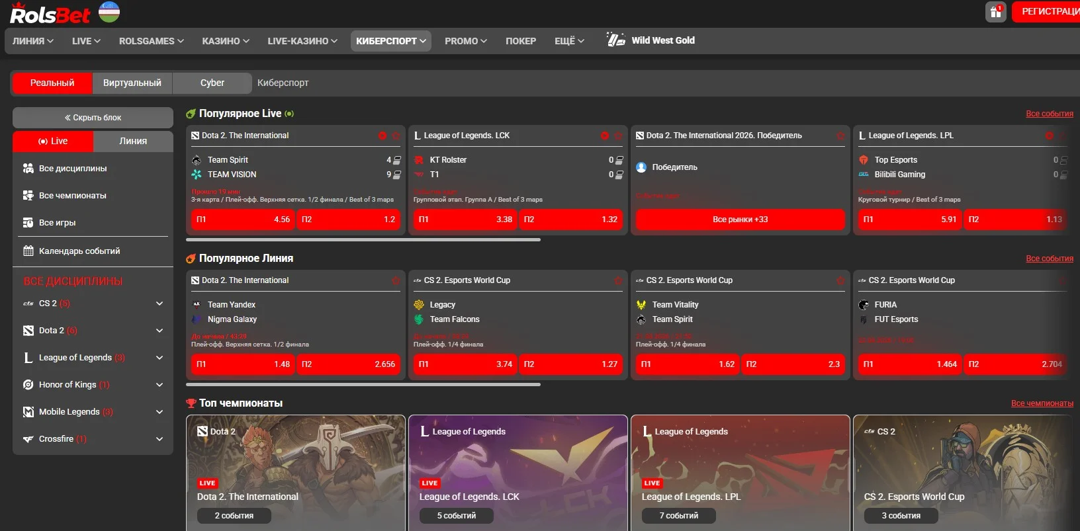Bet П1 4.56 on Team Spirit
1080x531 pixels.
(243, 220)
